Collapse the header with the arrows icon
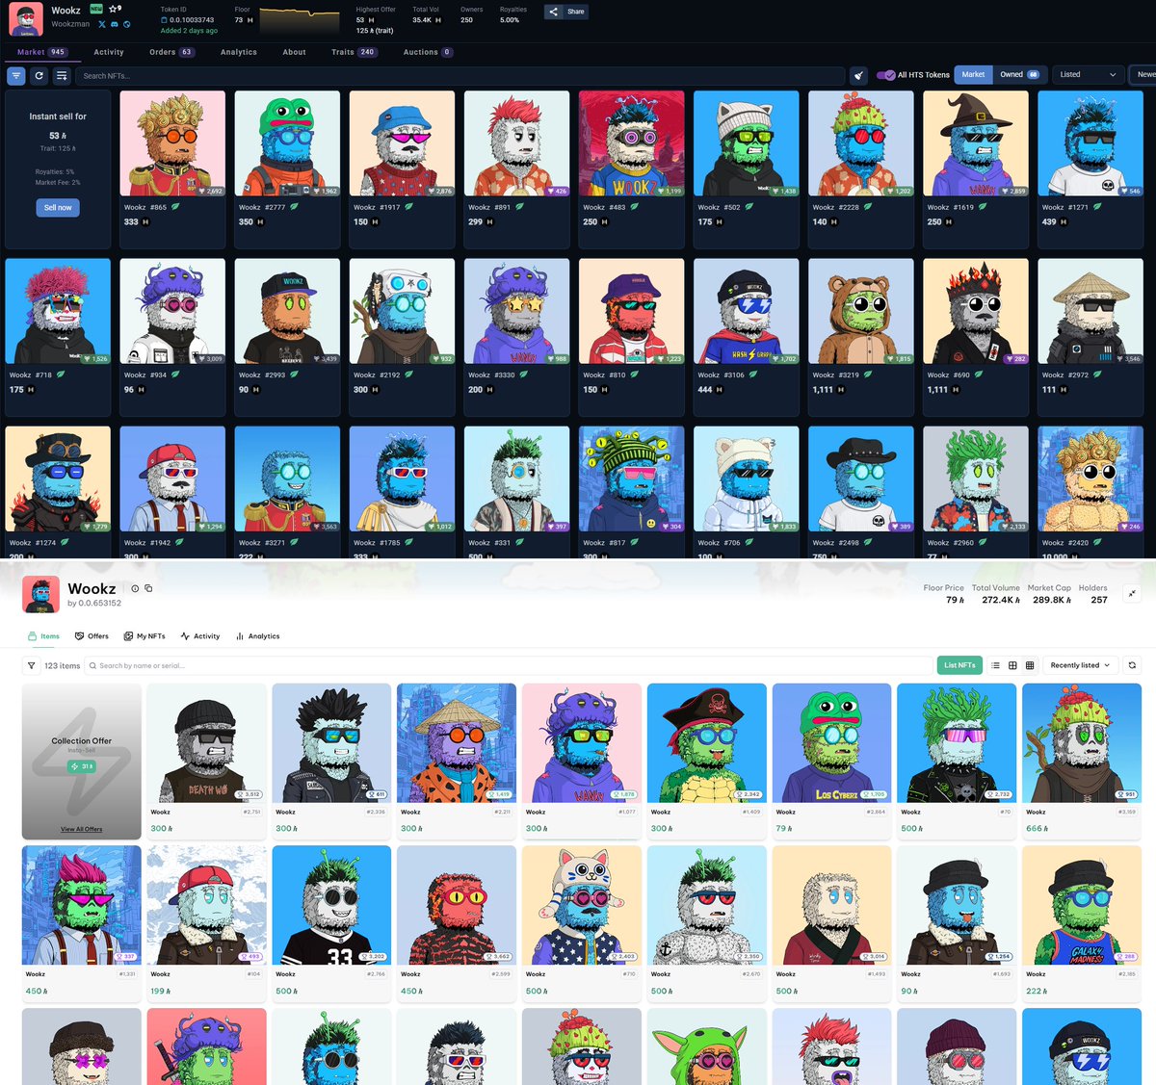The height and width of the screenshot is (1085, 1156). pyautogui.click(x=1132, y=593)
